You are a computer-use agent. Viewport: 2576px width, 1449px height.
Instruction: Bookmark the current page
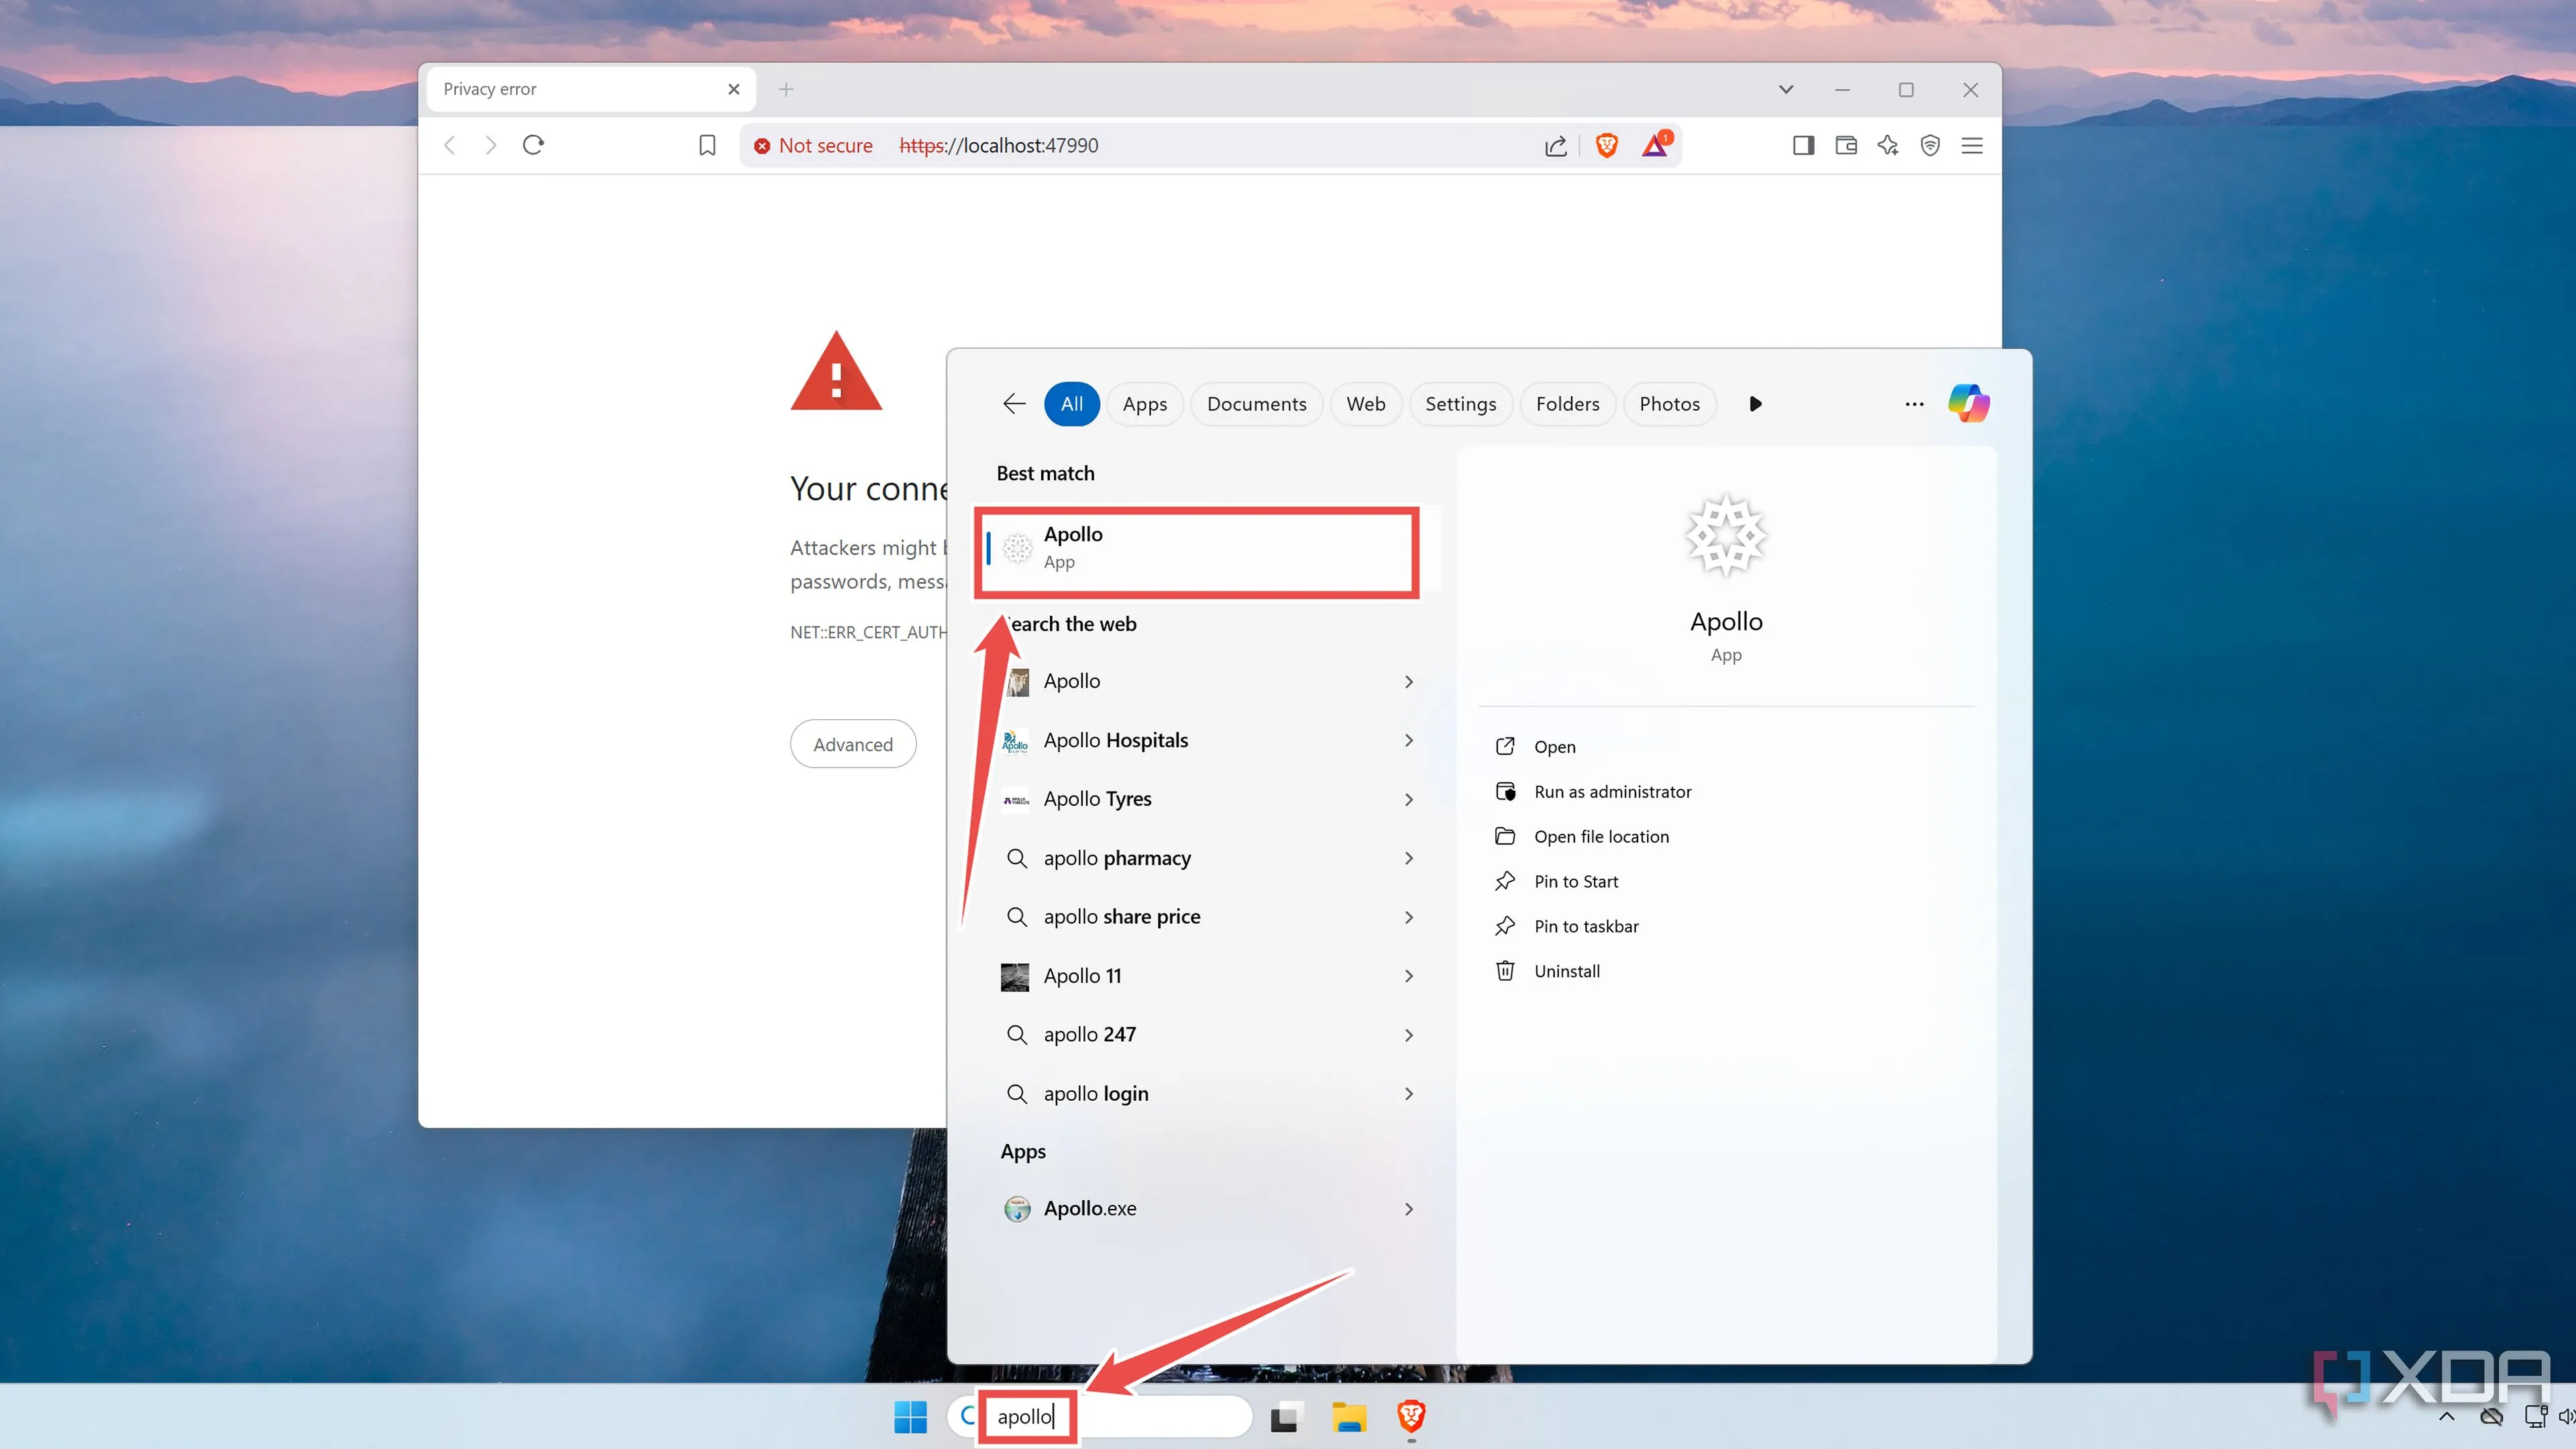[707, 145]
